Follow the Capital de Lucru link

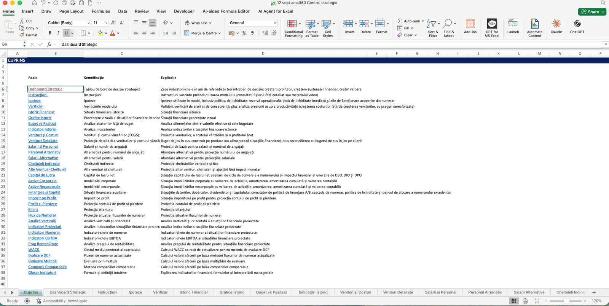[x=41, y=175]
